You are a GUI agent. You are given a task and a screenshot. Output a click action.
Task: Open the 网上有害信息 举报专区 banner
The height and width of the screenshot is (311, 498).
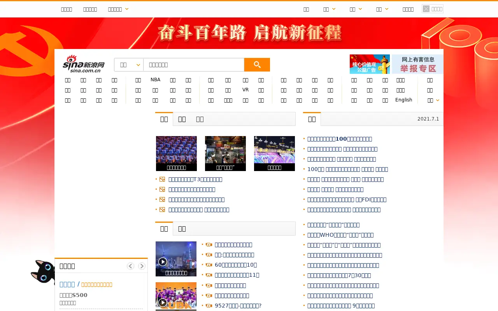click(417, 64)
